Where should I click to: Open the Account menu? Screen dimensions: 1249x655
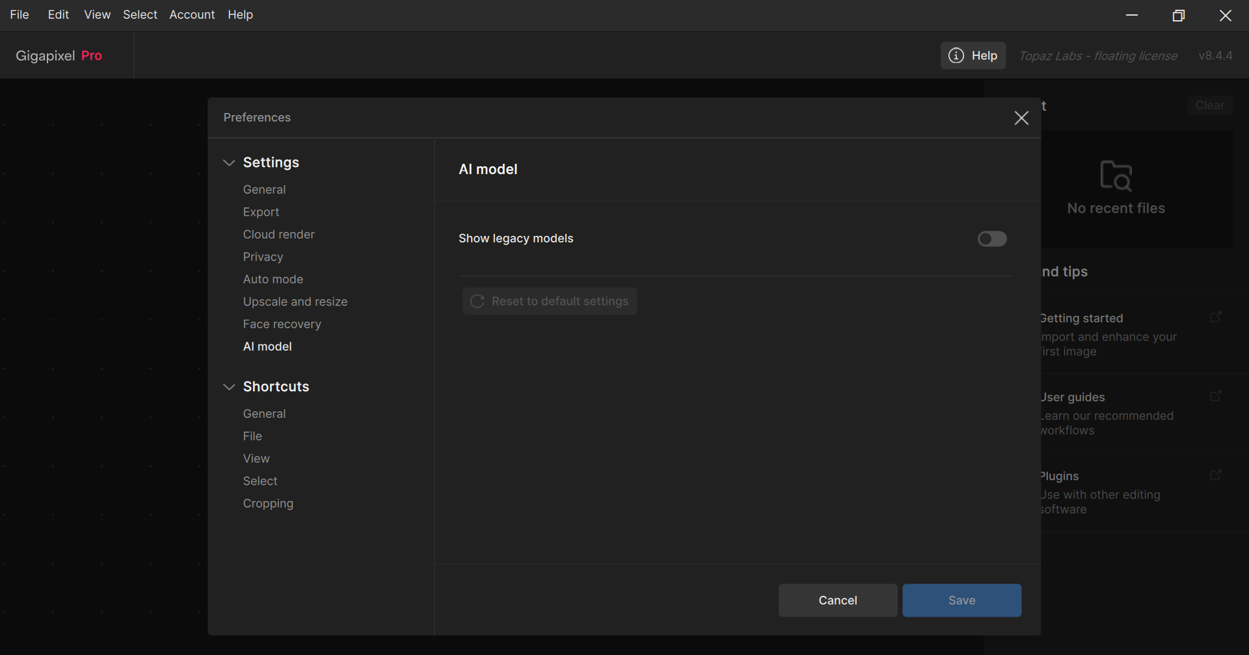(192, 14)
